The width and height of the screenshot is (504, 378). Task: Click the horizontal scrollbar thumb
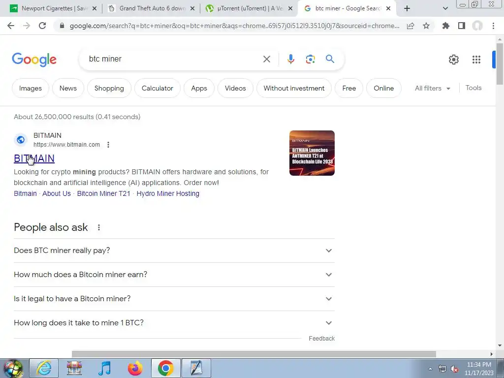point(253,354)
